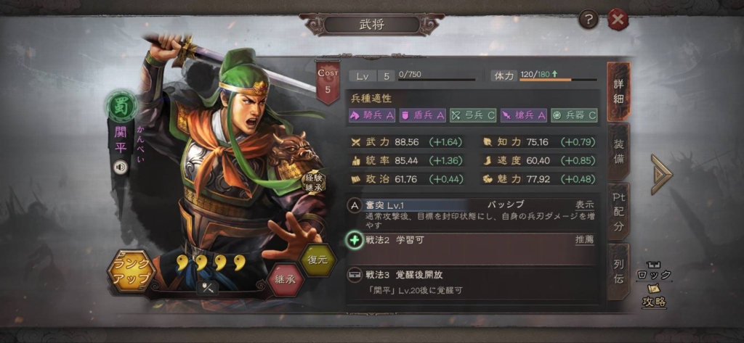Switch to the Pt配分 tab
This screenshot has height=343, width=744.
[619, 212]
